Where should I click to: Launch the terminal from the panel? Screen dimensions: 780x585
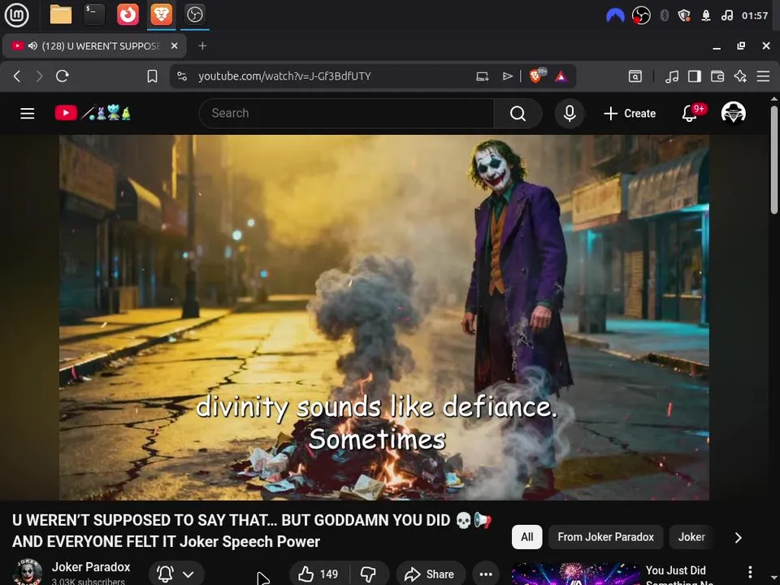(94, 15)
